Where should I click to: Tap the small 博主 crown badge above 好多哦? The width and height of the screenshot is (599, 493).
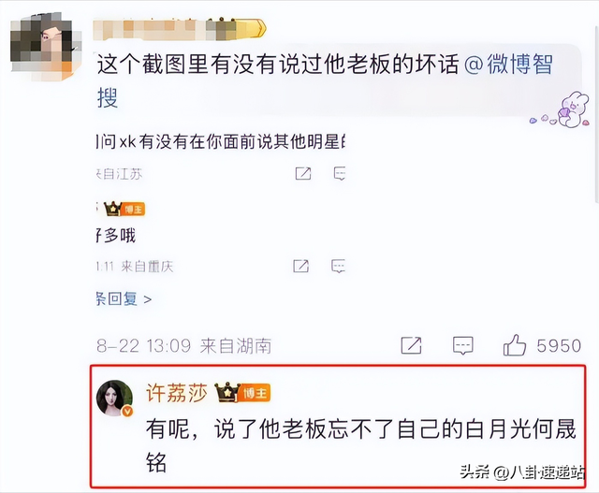[x=124, y=209]
